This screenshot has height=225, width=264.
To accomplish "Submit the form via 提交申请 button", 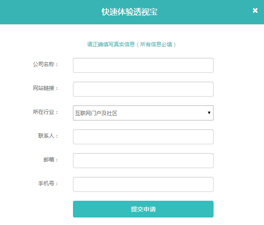I will [x=143, y=209].
